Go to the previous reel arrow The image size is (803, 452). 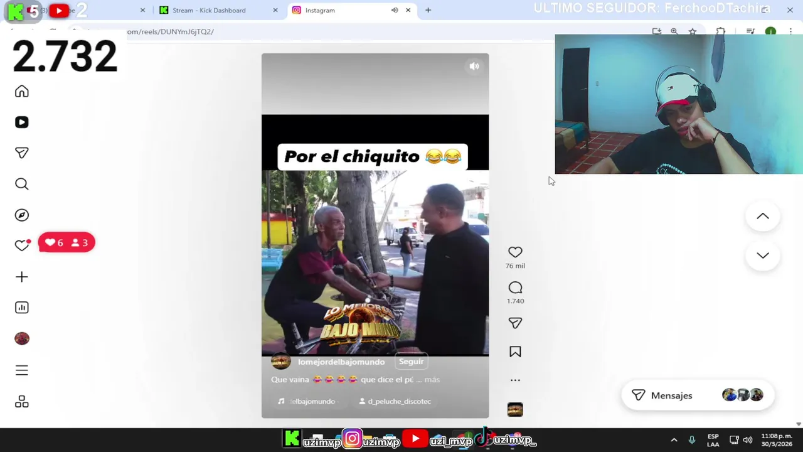coord(763,216)
